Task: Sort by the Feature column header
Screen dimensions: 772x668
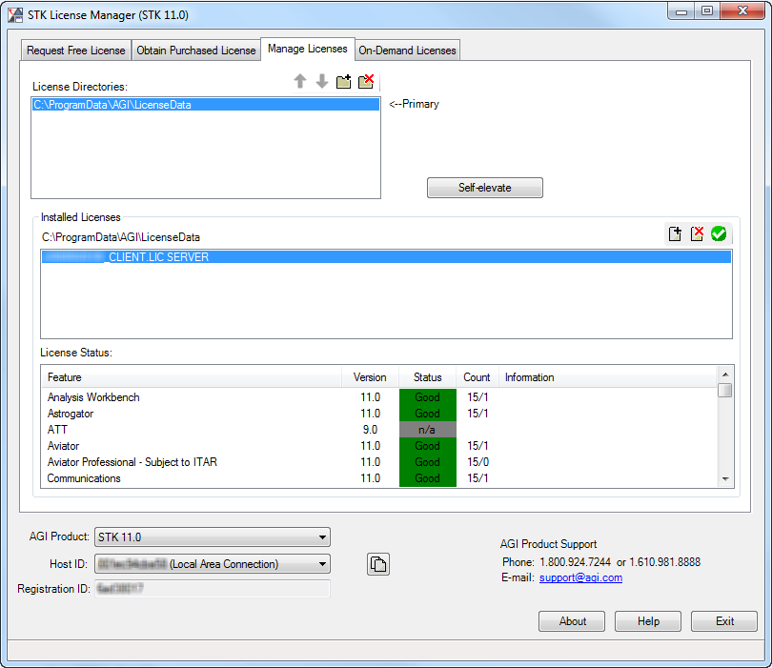Action: (x=191, y=377)
